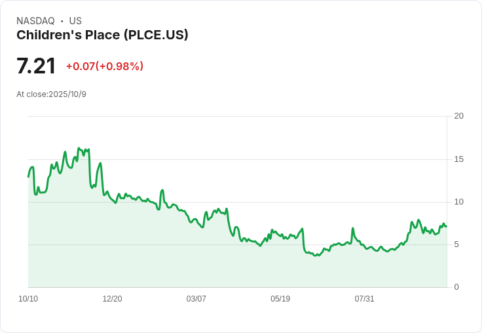Viewport: 482px width, 333px height.
Task: Click the 15 label on y-axis
Action: pos(458,159)
